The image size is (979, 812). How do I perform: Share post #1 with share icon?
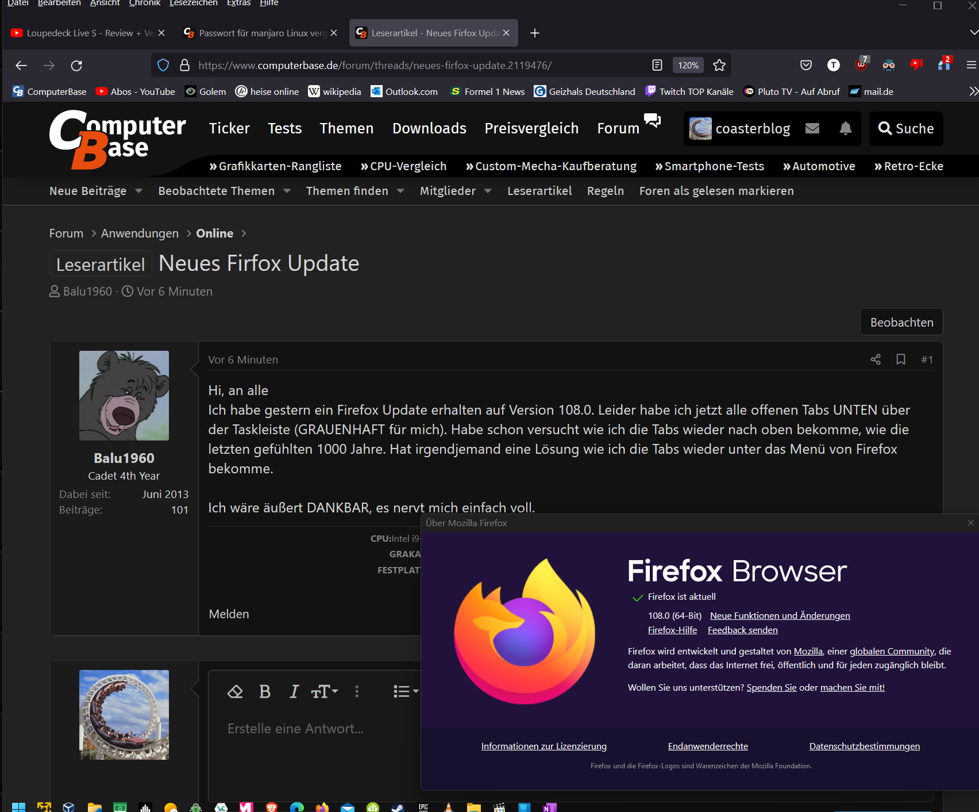tap(876, 359)
